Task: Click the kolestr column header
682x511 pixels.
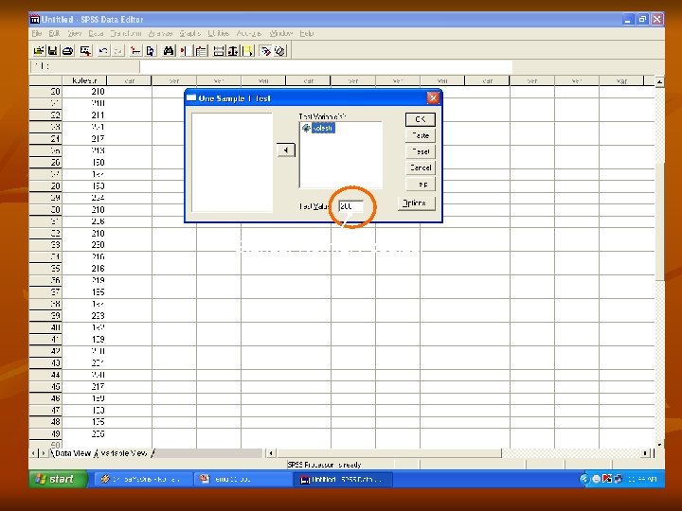Action: [85, 80]
